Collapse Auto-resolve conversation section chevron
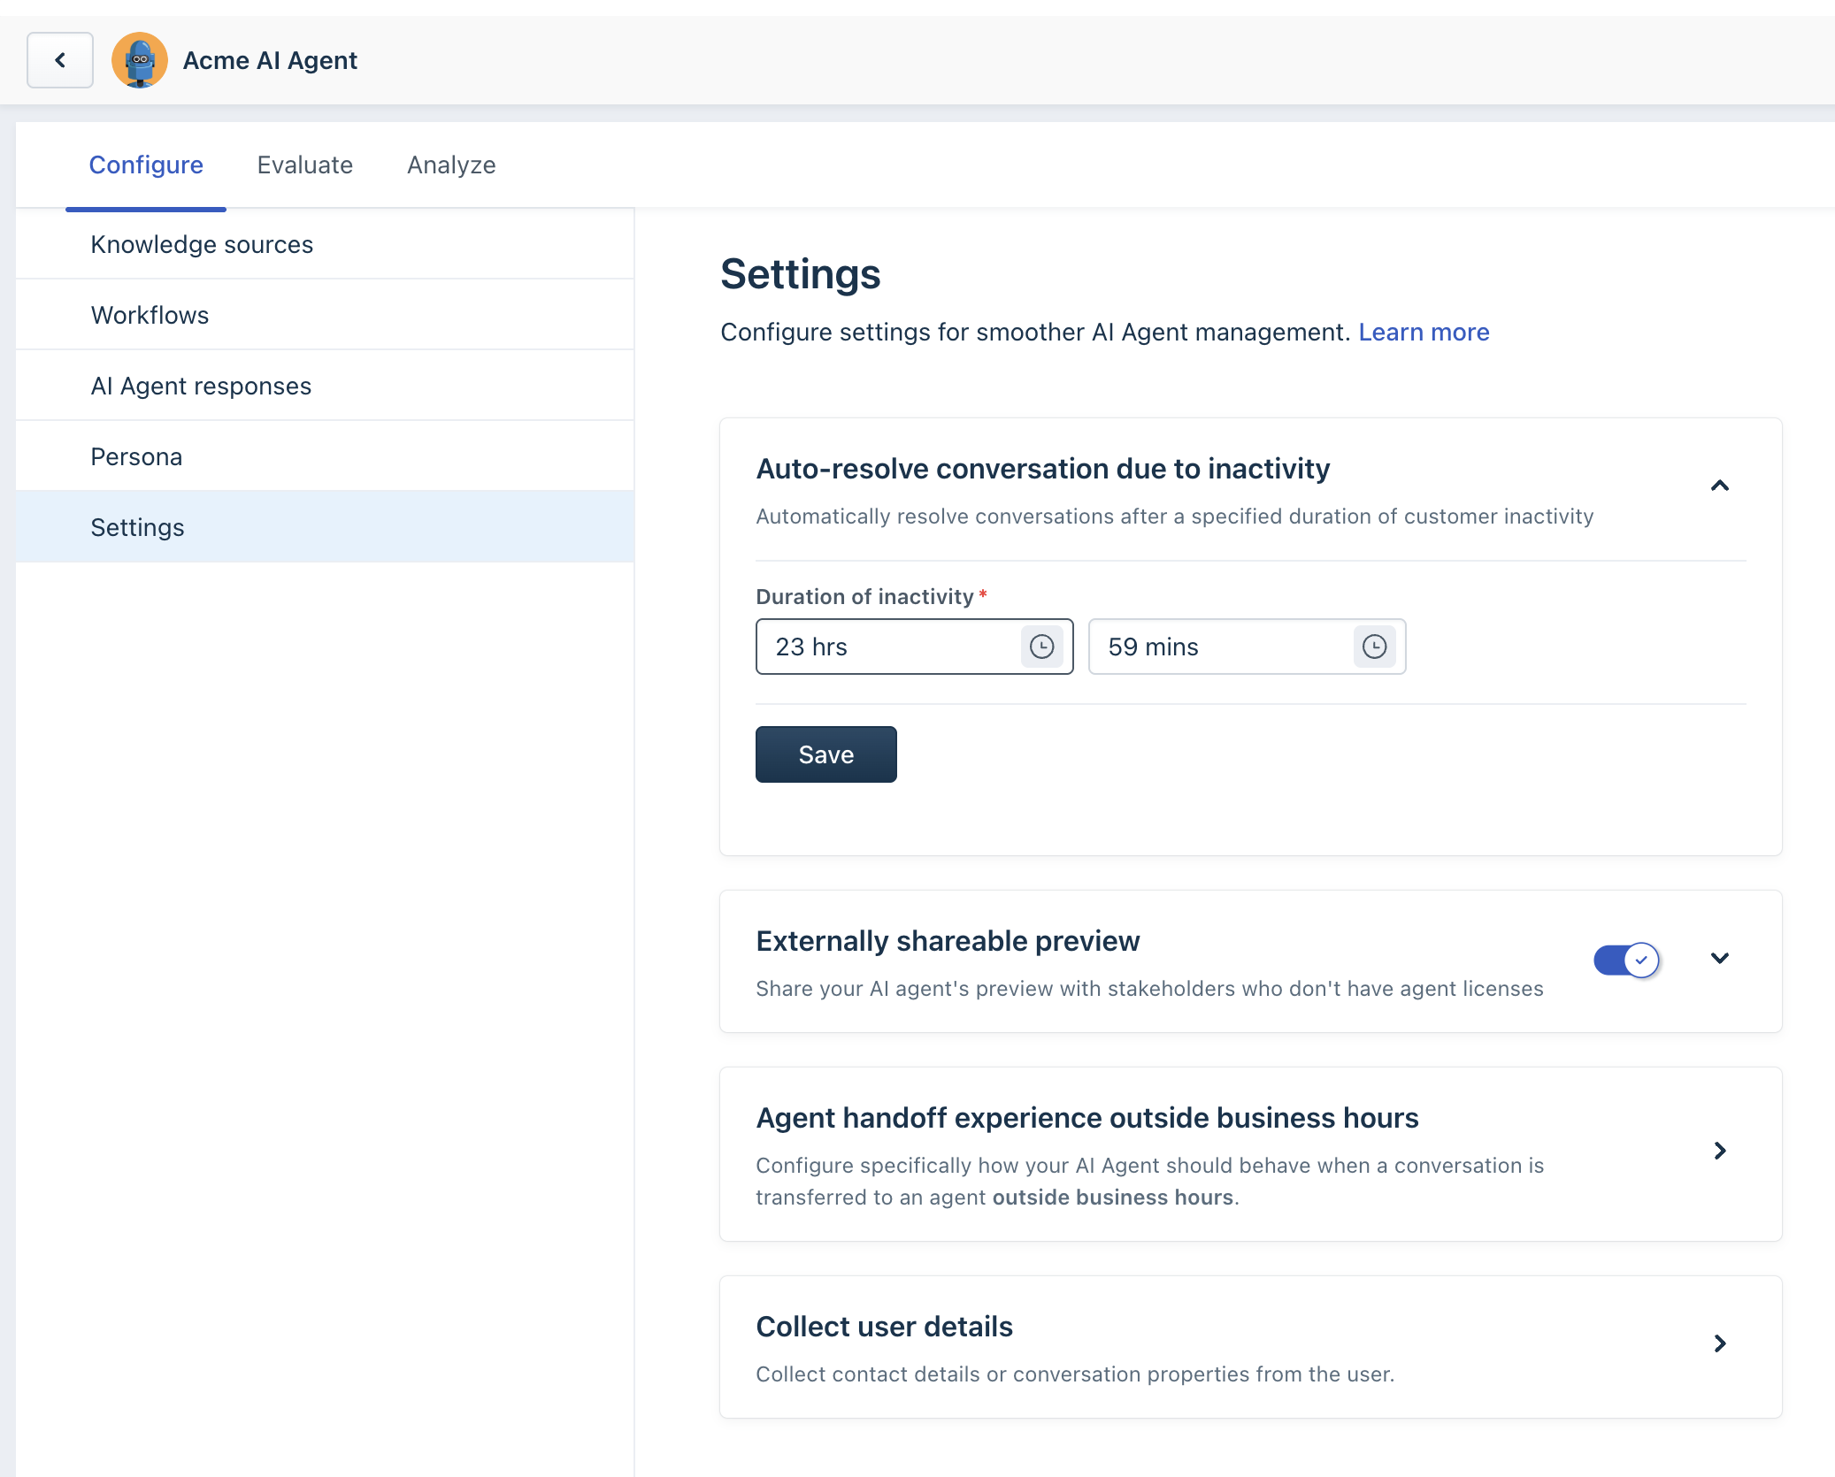Viewport: 1835px width, 1477px height. pos(1719,486)
